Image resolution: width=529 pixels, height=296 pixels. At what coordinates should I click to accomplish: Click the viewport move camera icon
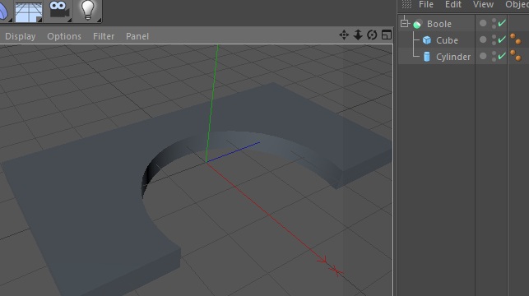(x=344, y=35)
